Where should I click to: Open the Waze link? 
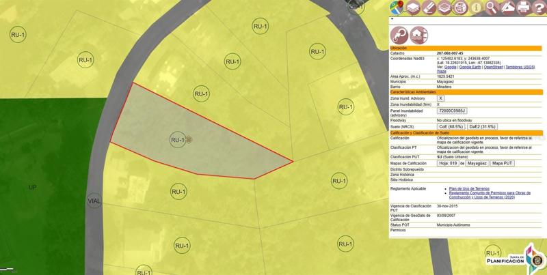click(x=441, y=71)
